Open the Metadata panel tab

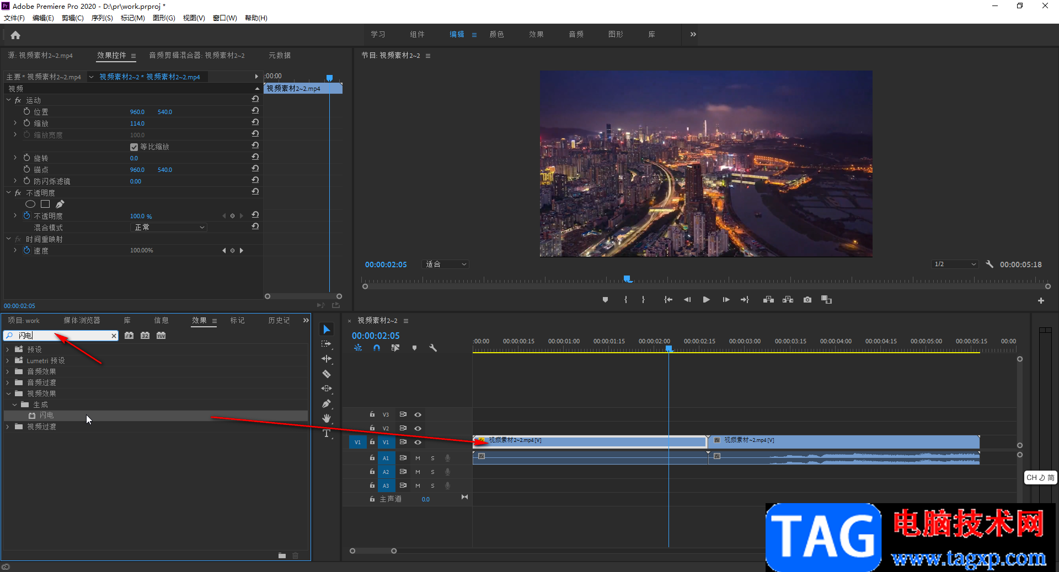280,55
